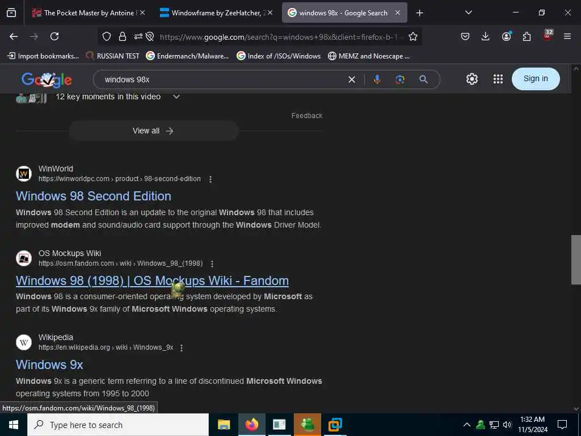Open the Windows Start menu
Viewport: 581px width, 436px height.
[x=14, y=425]
